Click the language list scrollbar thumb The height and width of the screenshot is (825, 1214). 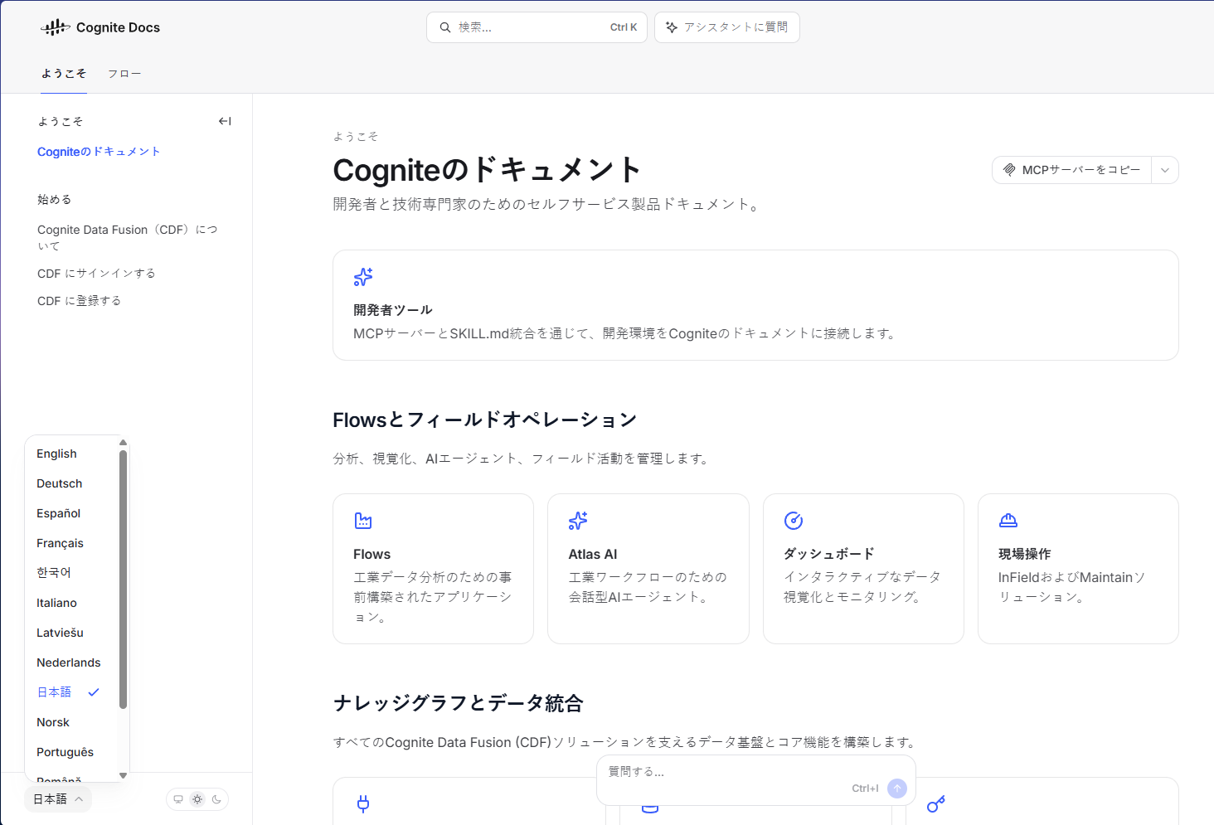pos(124,580)
